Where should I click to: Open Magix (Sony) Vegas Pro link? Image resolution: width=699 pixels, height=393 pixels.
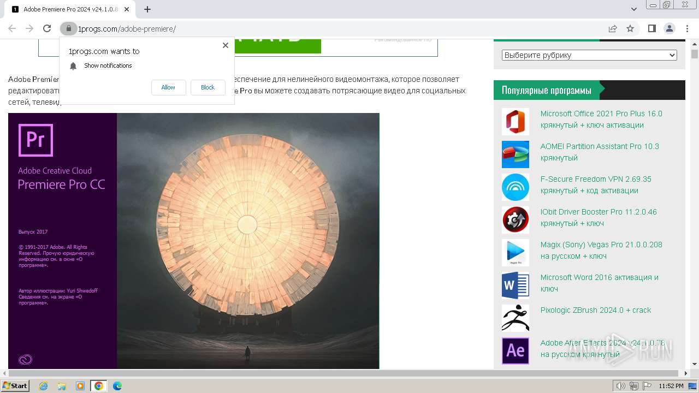click(601, 251)
